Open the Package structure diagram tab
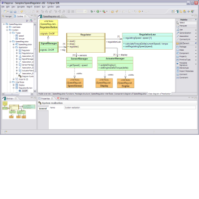This screenshot has height=199, width=199. pos(83,94)
